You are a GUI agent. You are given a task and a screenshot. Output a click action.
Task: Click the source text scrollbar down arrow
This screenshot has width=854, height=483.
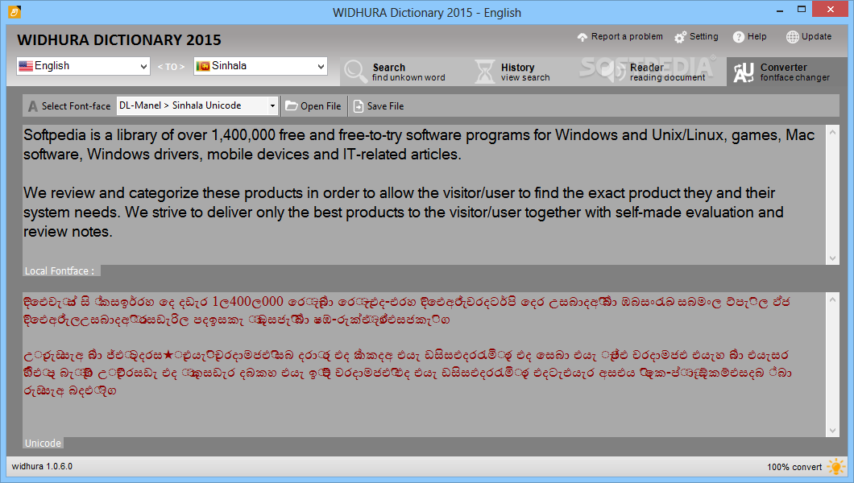coord(832,258)
